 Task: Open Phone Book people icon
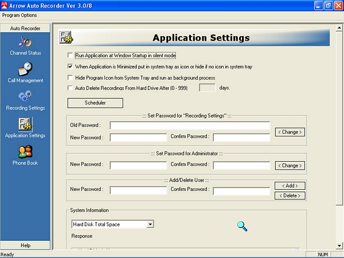point(25,151)
